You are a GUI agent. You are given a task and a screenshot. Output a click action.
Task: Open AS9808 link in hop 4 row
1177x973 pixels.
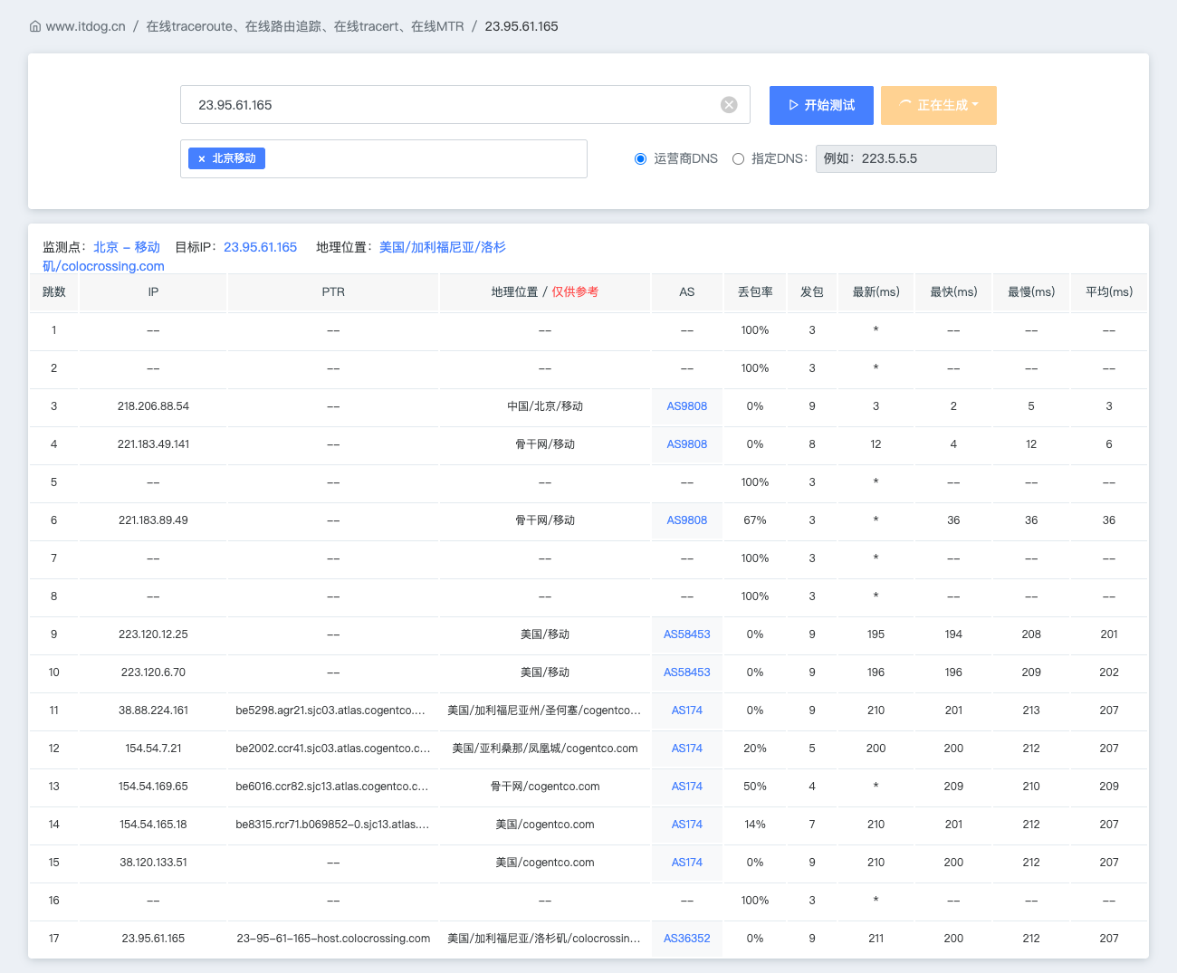coord(687,444)
